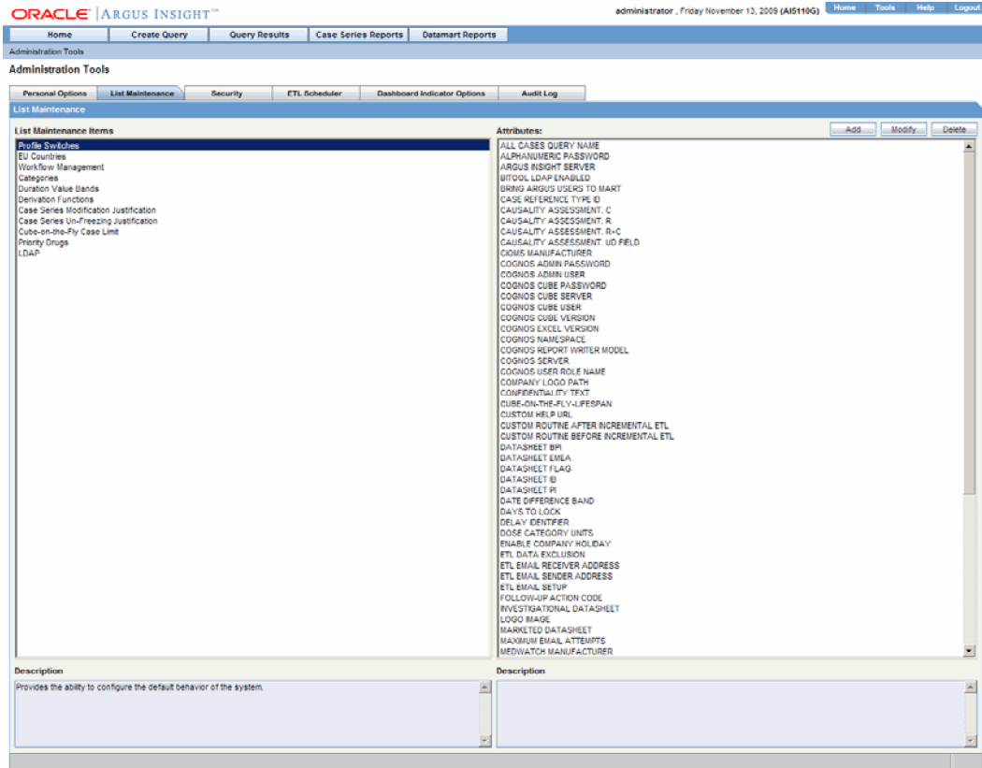982x768 pixels.
Task: Click the Attributes list scroll-up arrow
Action: pyautogui.click(x=969, y=146)
